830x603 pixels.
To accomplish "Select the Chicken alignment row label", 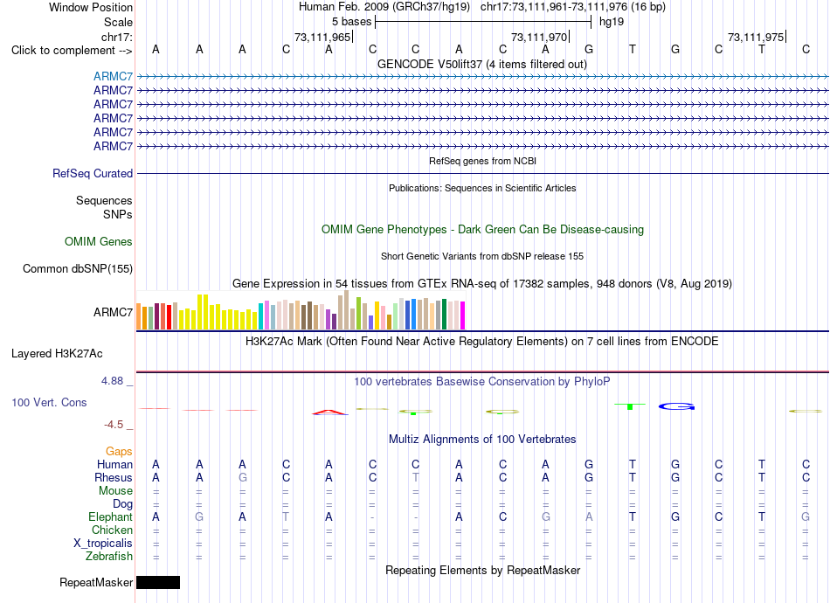I will pos(112,530).
